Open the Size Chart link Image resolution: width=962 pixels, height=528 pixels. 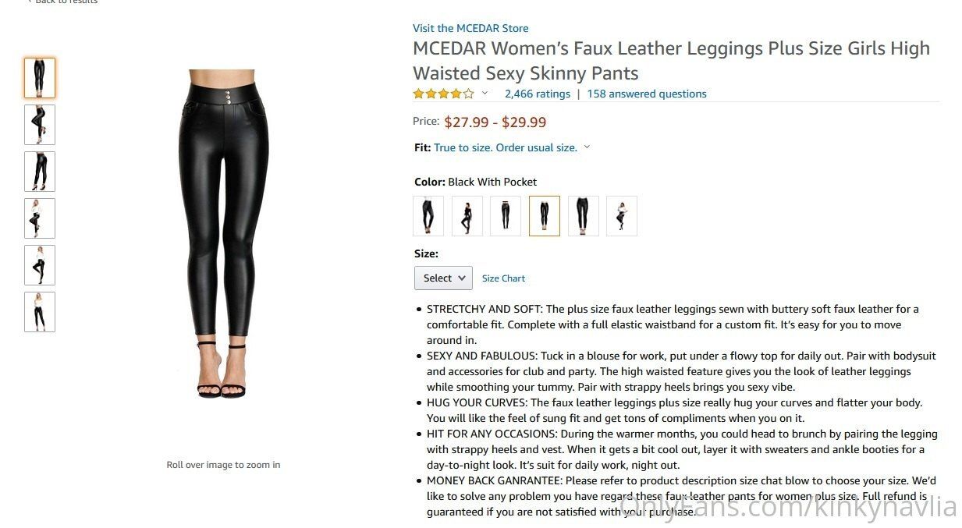point(503,278)
